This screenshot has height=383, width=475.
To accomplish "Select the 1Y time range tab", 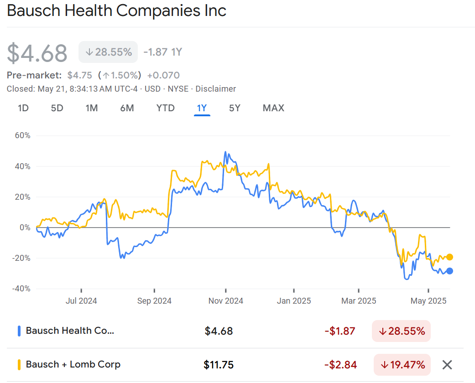I will tap(202, 108).
